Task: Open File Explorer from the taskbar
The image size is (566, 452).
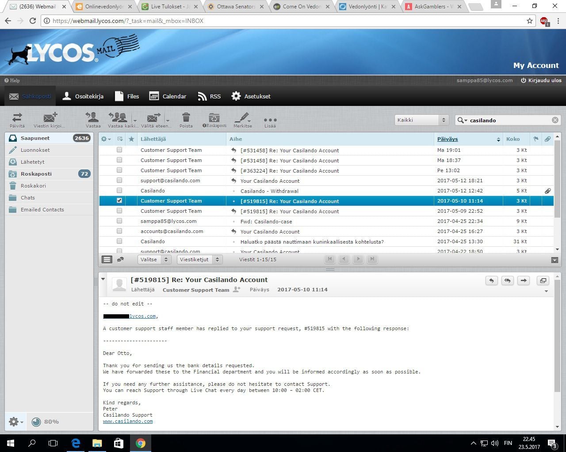Action: 97,443
